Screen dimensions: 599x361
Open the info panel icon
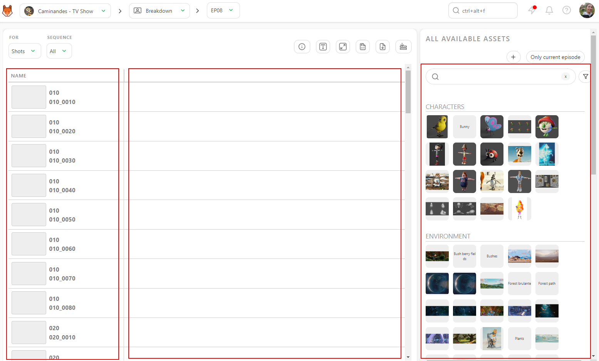click(302, 47)
